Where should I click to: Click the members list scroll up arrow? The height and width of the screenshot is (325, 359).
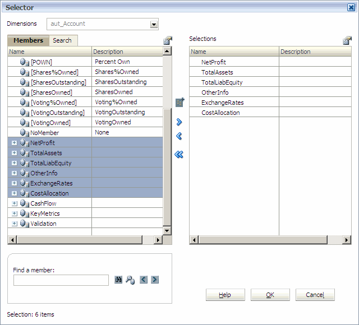click(x=167, y=51)
